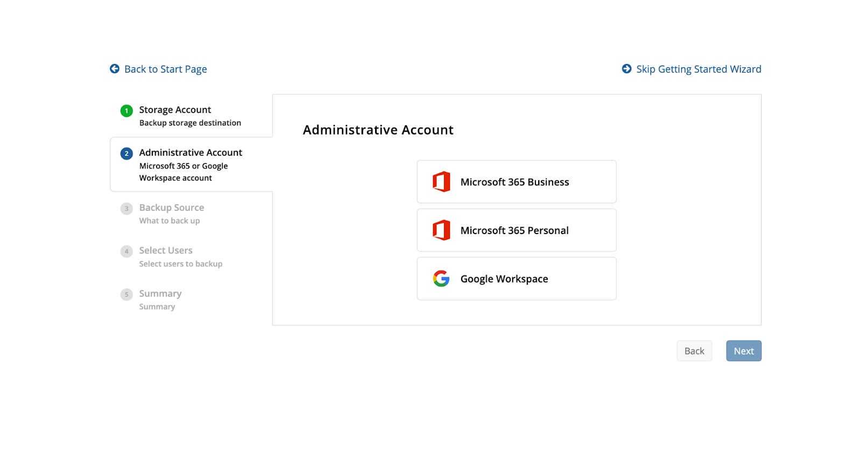Image resolution: width=861 pixels, height=459 pixels.
Task: Skip the Getting Started Wizard
Action: [698, 69]
